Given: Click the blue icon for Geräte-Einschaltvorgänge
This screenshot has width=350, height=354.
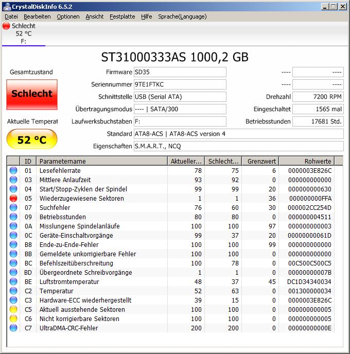Looking at the screenshot, I should pos(13,235).
